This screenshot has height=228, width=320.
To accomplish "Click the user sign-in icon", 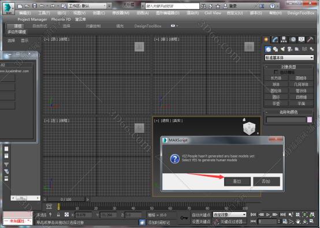I will point(225,6).
